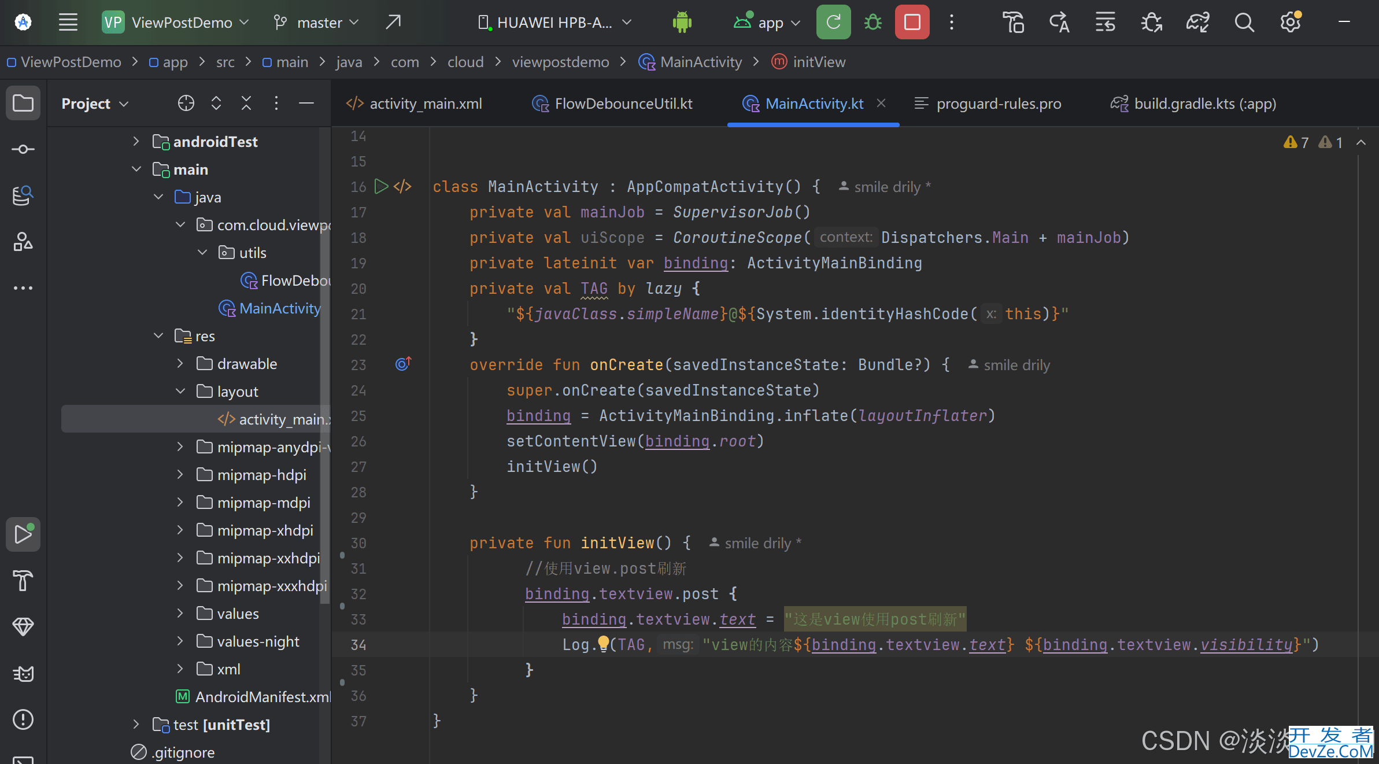Open the Build hammer tool window

[23, 581]
